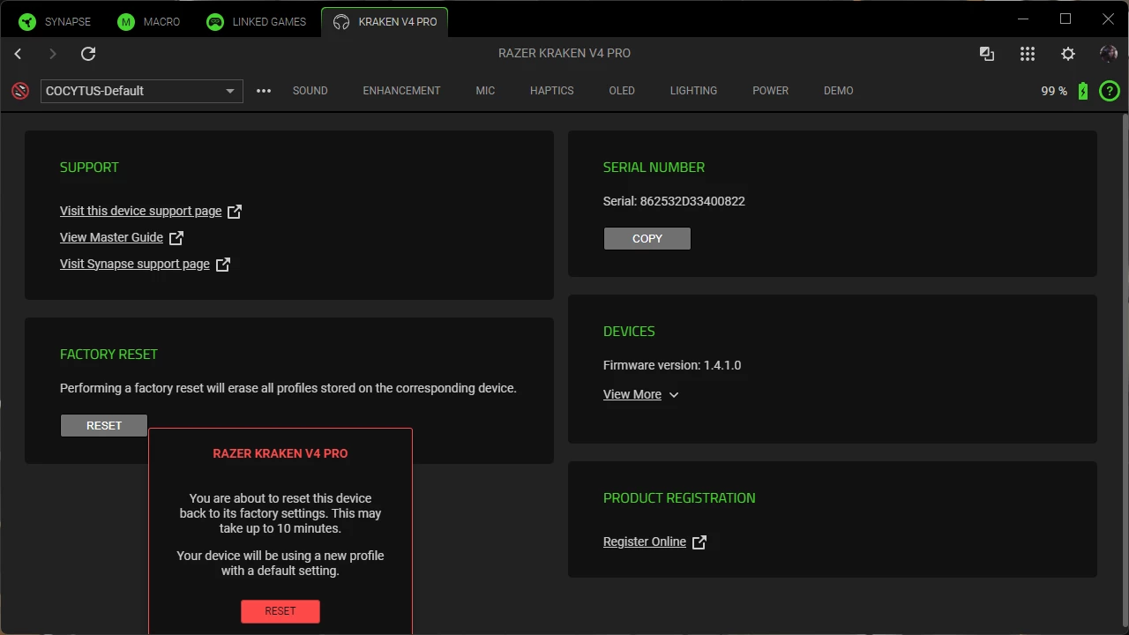Refresh with the circular arrow icon
The height and width of the screenshot is (635, 1129).
point(88,54)
